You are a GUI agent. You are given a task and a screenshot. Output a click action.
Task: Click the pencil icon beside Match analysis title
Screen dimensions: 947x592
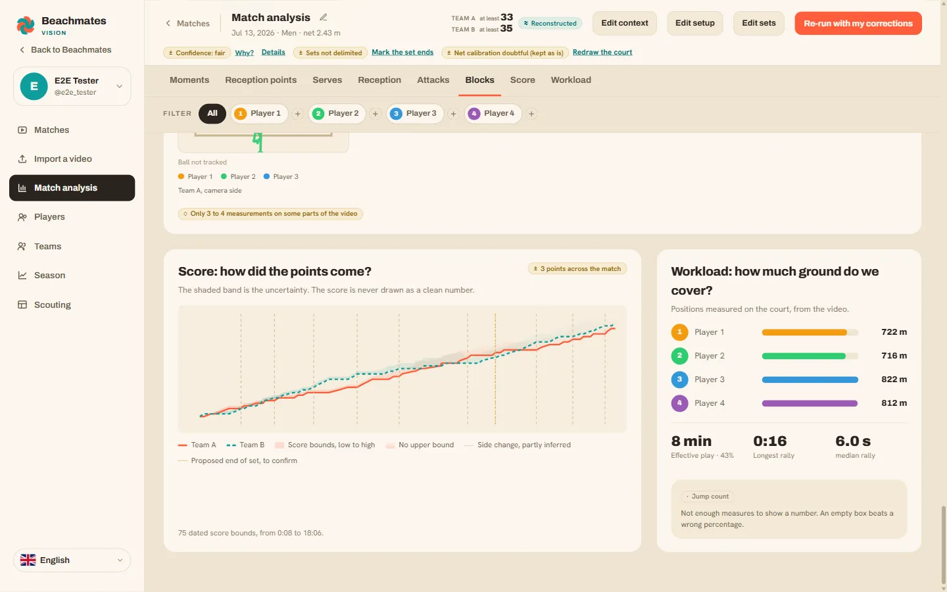tap(323, 17)
